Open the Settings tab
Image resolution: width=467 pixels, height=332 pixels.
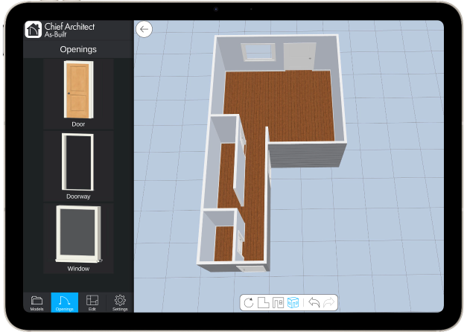120,302
